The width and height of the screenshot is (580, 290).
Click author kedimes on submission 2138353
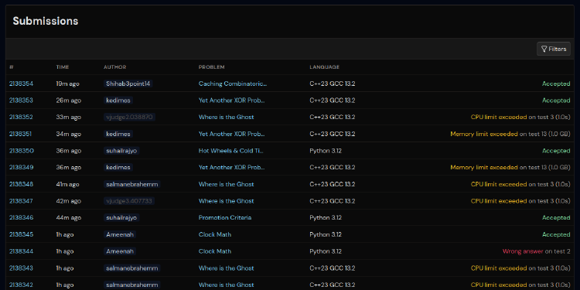click(x=118, y=101)
